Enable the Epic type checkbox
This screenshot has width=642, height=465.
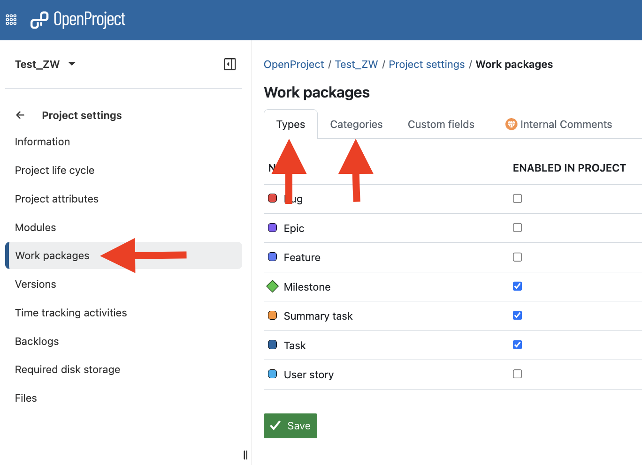pos(517,228)
